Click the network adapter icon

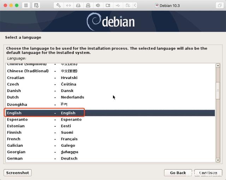(69, 6)
